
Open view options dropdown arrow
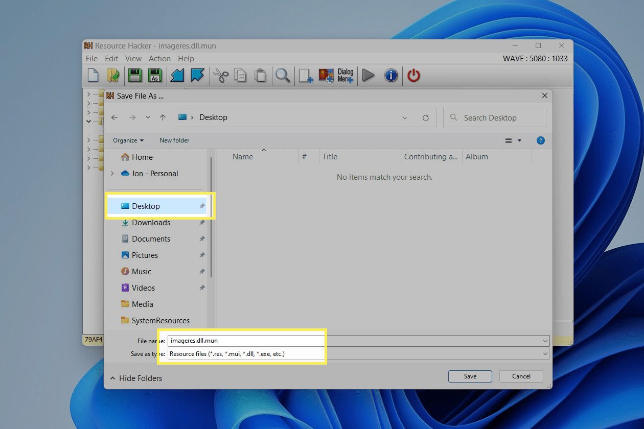tap(520, 140)
